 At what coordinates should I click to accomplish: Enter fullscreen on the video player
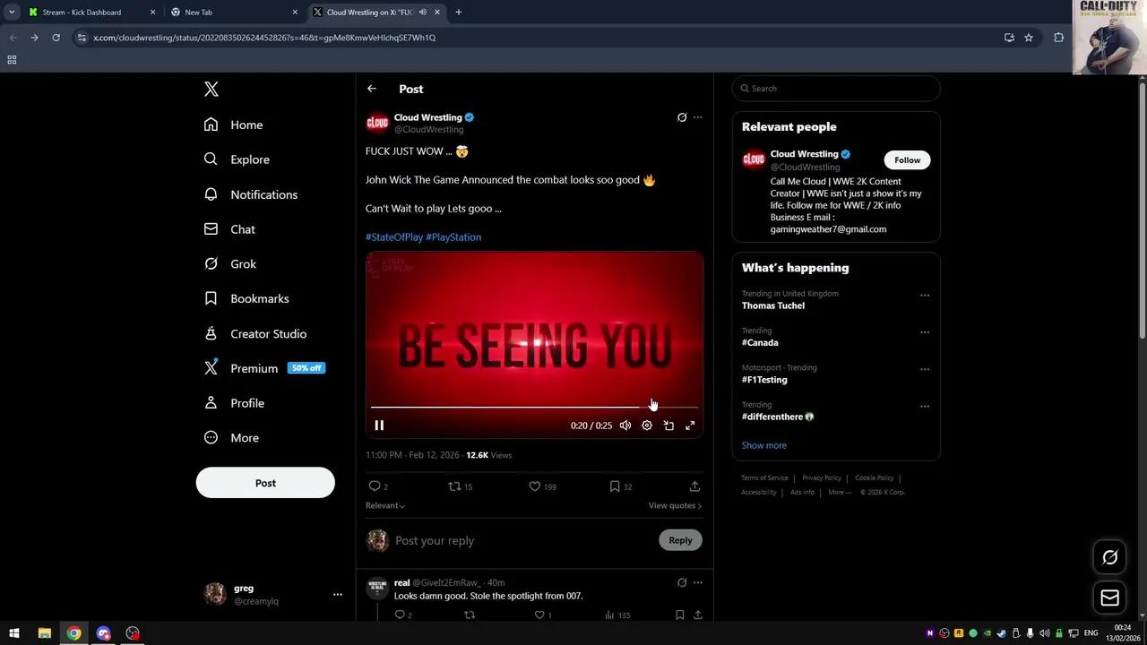point(690,426)
